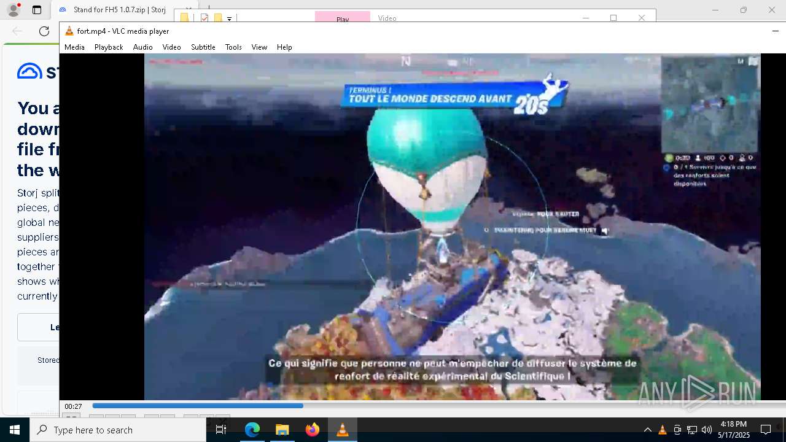This screenshot has height=442, width=786.
Task: Maximize the Explorer window
Action: pos(613,18)
